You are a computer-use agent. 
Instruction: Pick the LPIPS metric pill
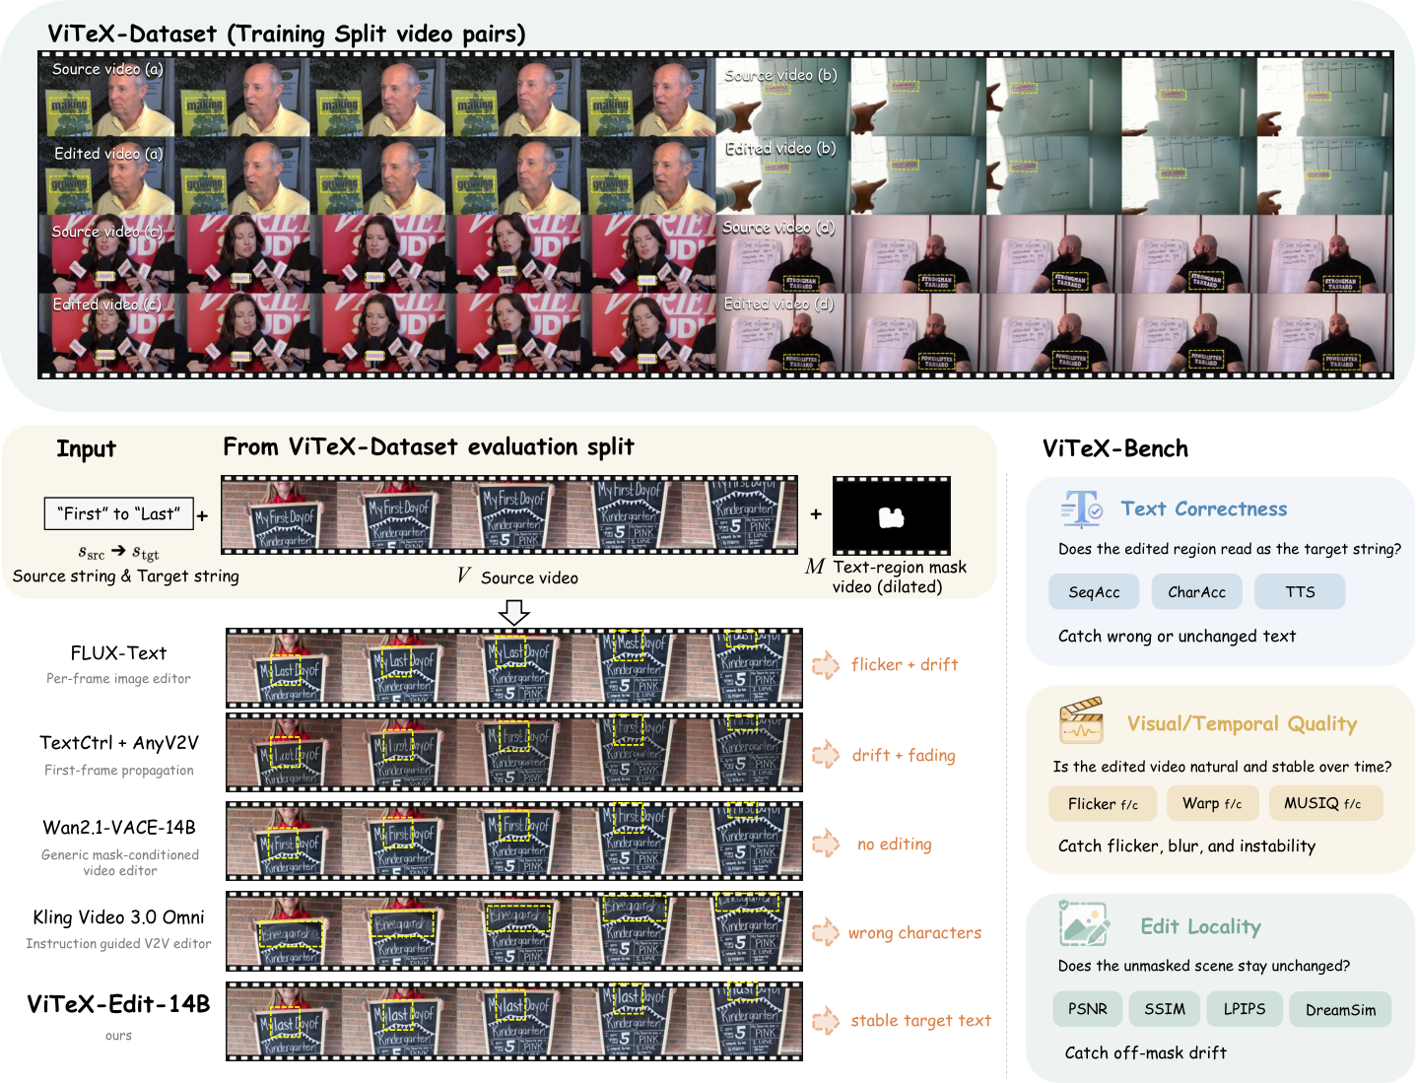click(1245, 1009)
